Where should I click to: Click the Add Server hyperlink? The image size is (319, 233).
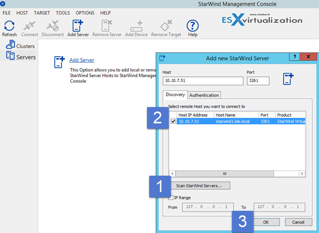82,60
